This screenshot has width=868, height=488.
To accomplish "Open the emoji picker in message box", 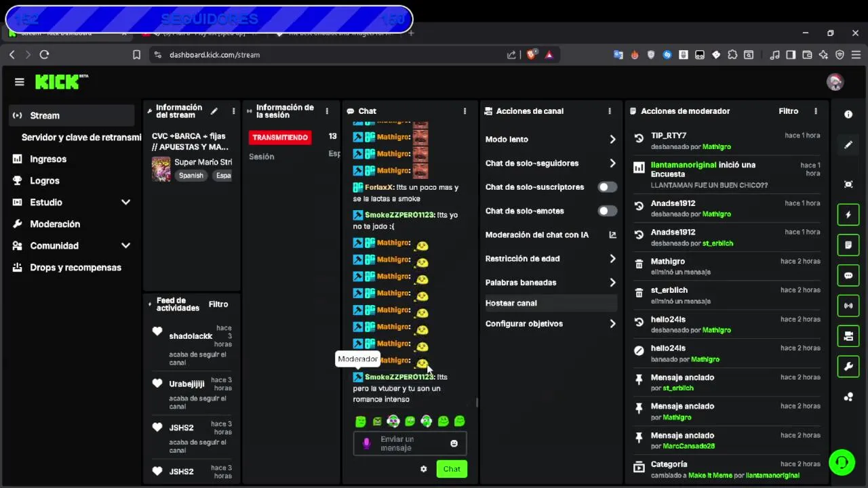I will 454,443.
